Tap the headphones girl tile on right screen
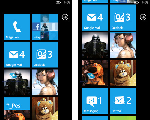 [x=123, y=45]
